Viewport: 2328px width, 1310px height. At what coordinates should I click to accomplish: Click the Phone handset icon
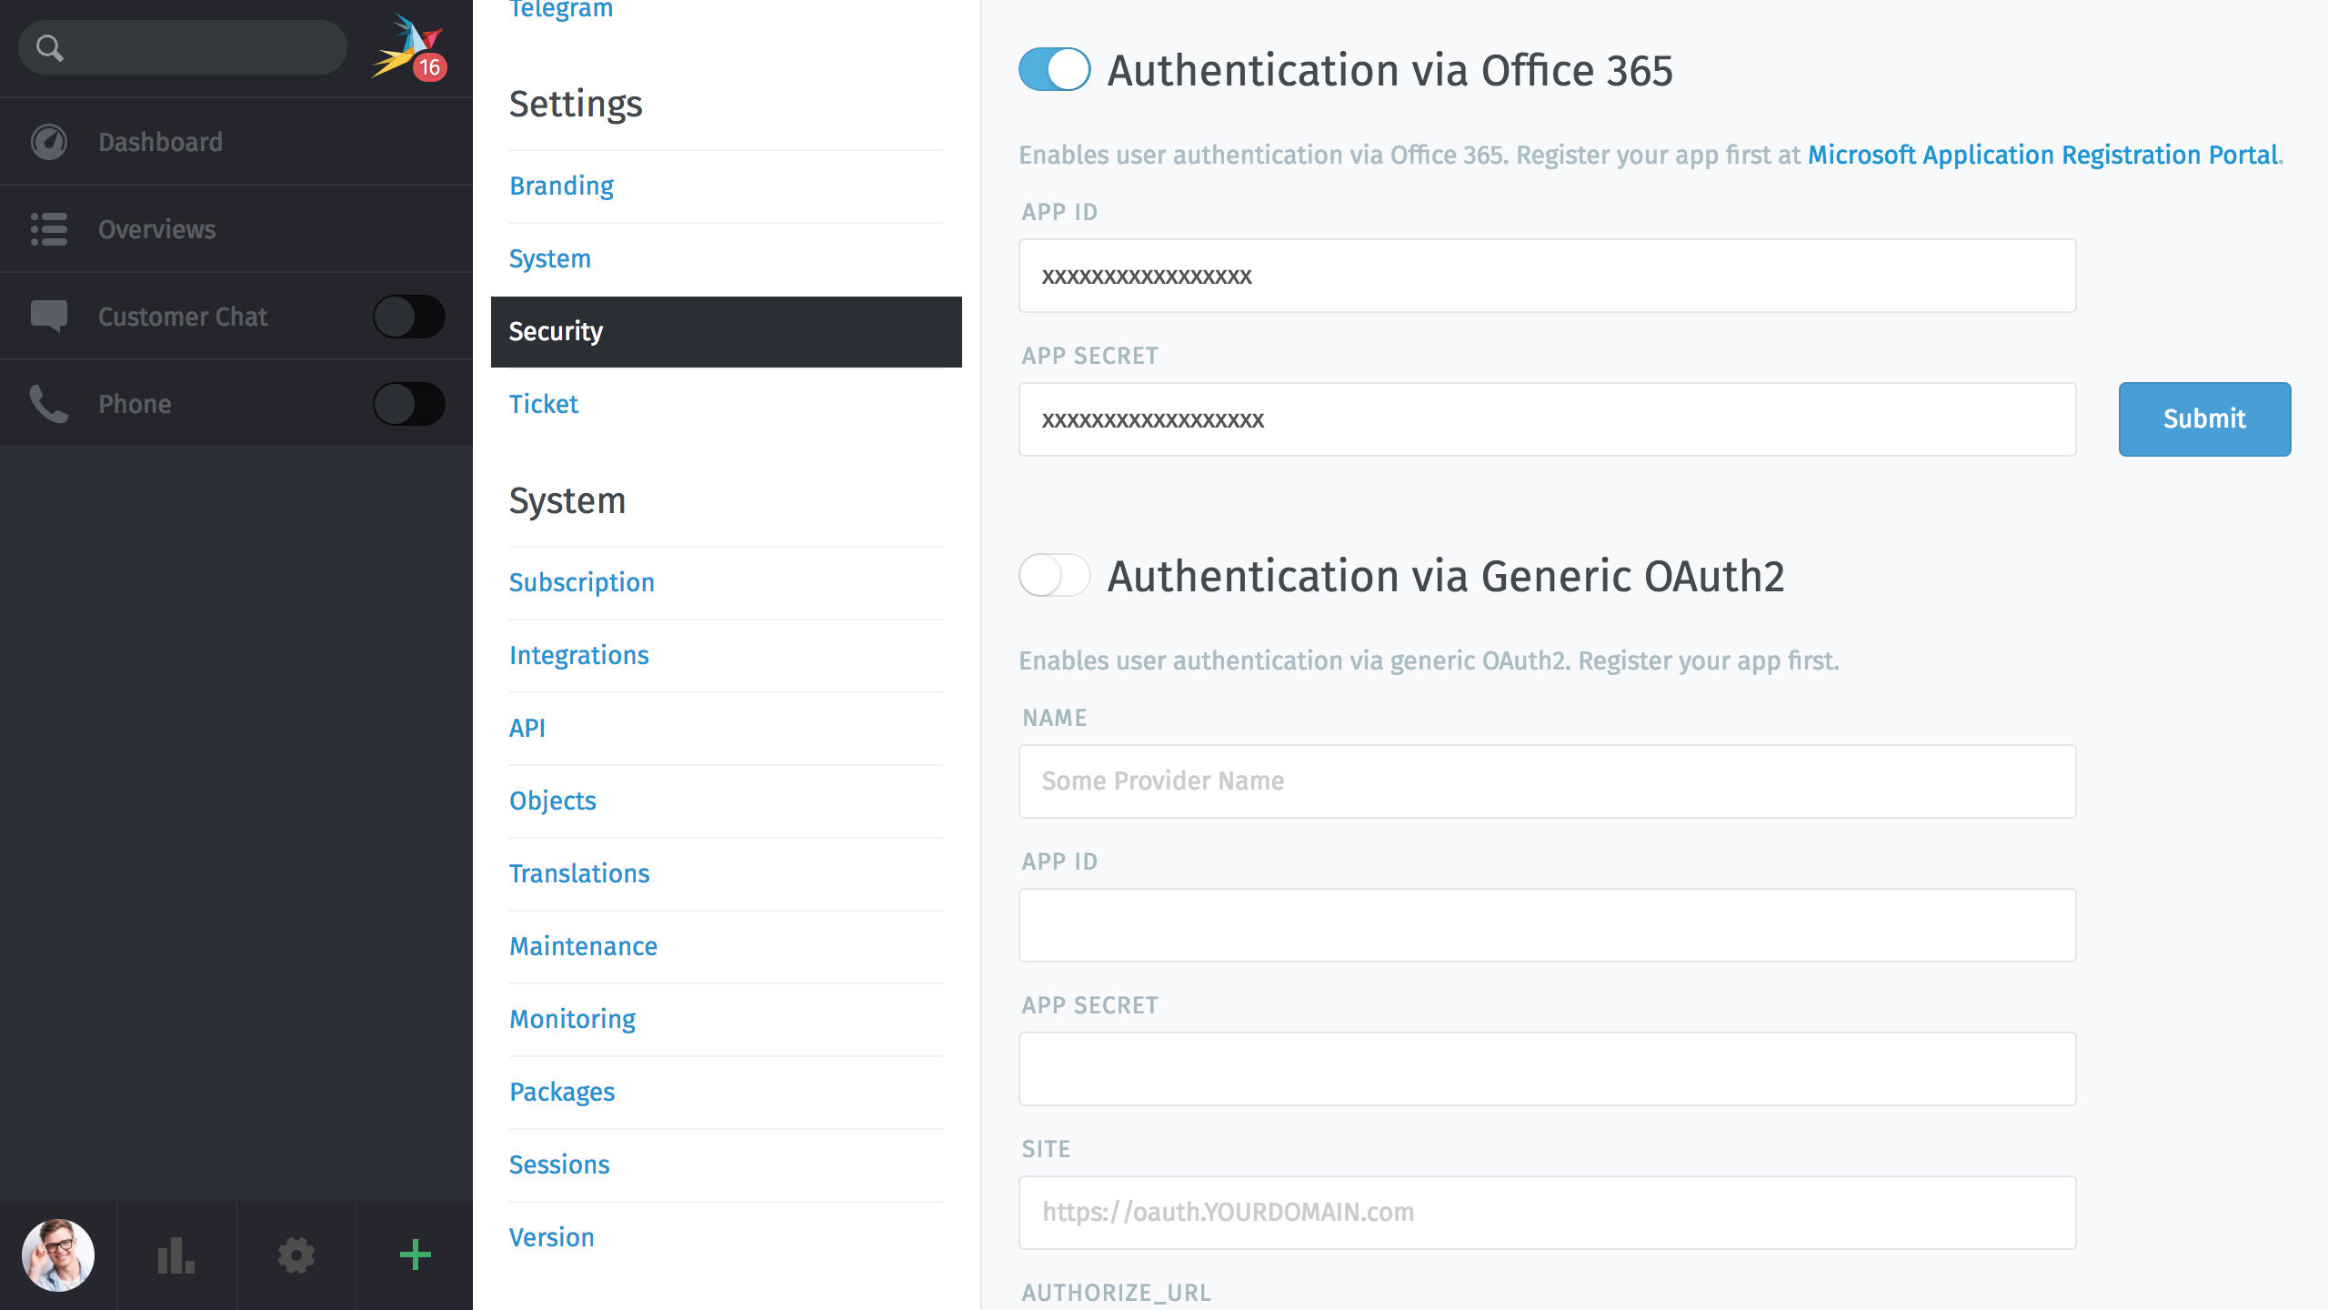[49, 404]
